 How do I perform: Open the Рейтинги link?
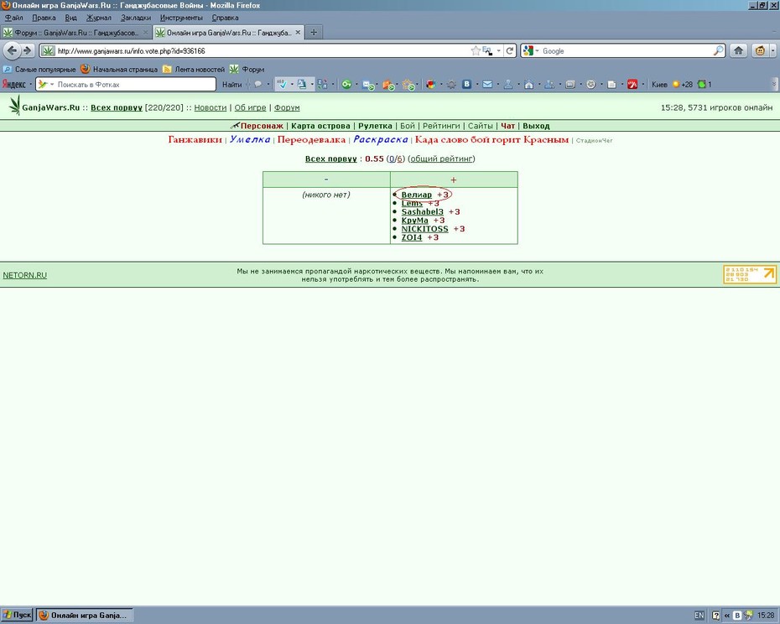441,126
